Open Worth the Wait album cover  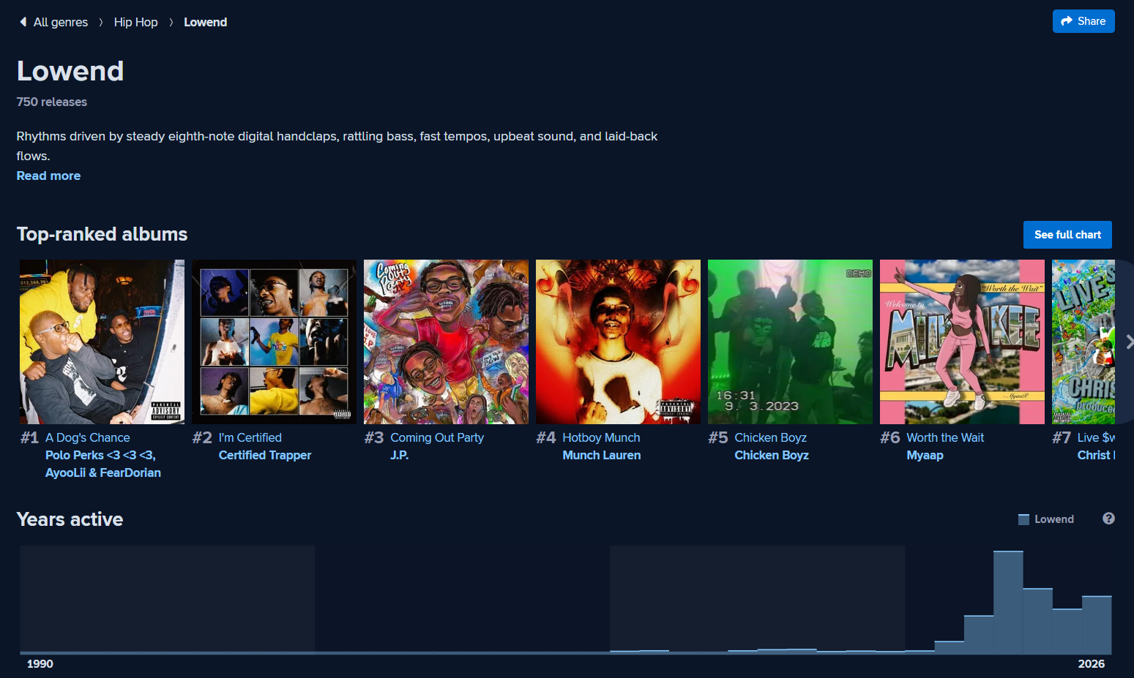(962, 342)
